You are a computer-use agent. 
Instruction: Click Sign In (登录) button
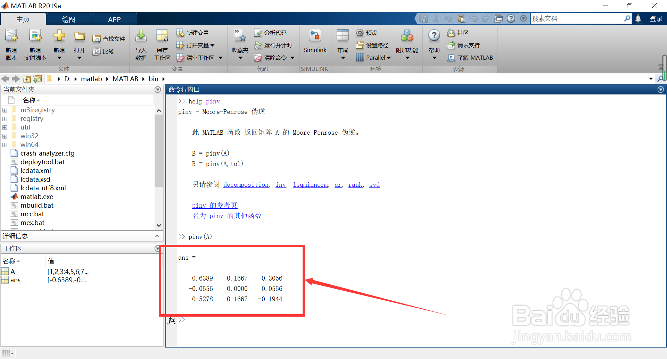(656, 19)
